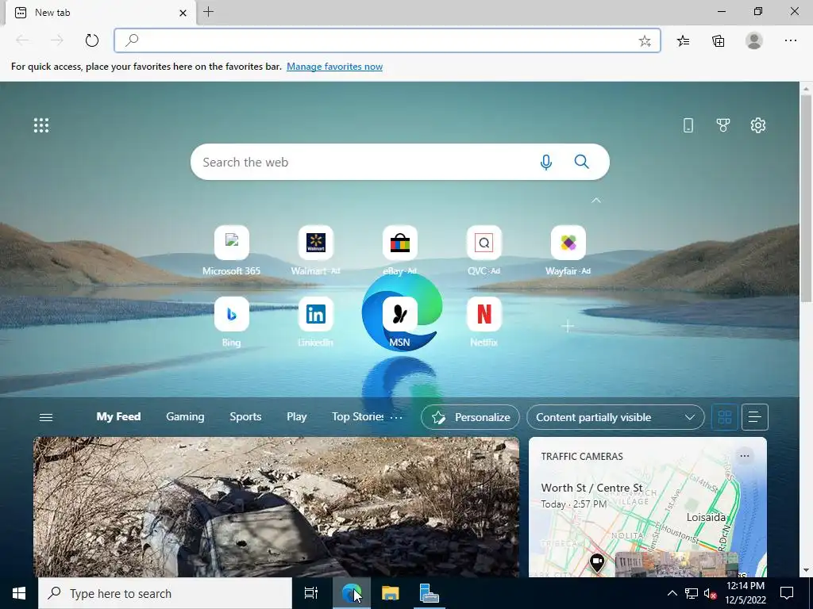Screen dimensions: 813x609
Task: Open the feed hamburger menu
Action: point(46,417)
